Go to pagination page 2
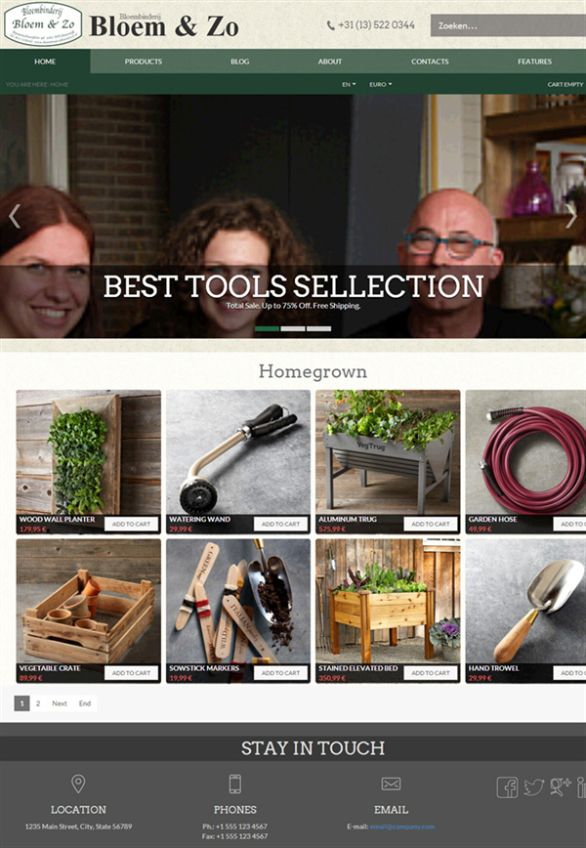Viewport: 586px width, 848px height. pyautogui.click(x=38, y=703)
